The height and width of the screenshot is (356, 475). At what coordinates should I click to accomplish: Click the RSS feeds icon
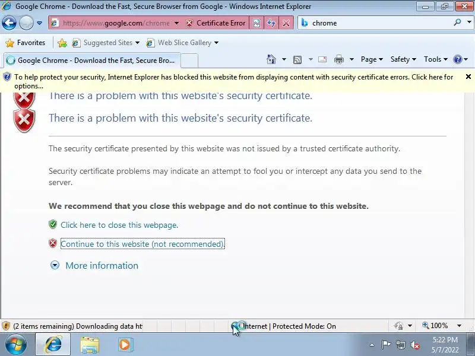[x=297, y=60]
